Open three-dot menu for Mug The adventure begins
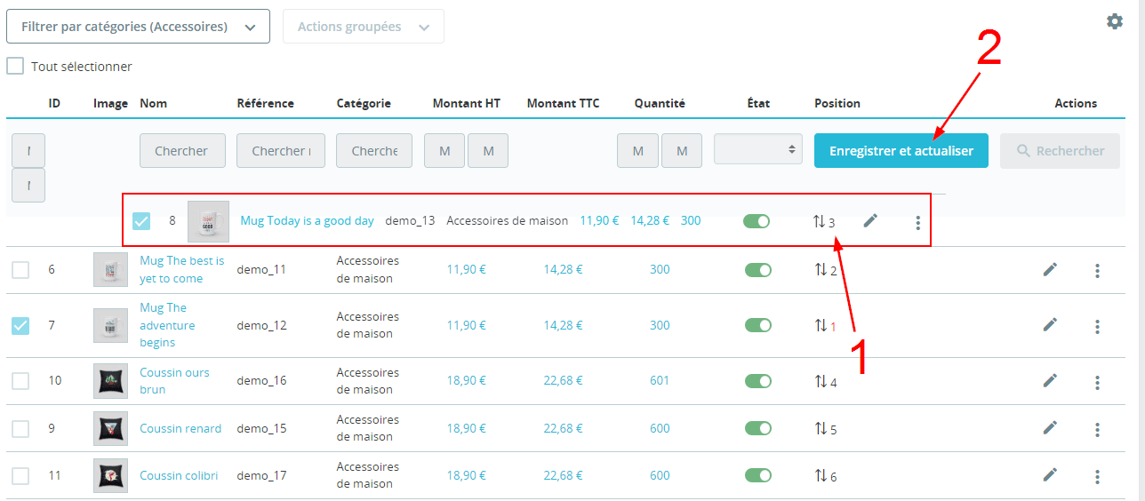Screen dimensions: 1145x501 pyautogui.click(x=1097, y=326)
